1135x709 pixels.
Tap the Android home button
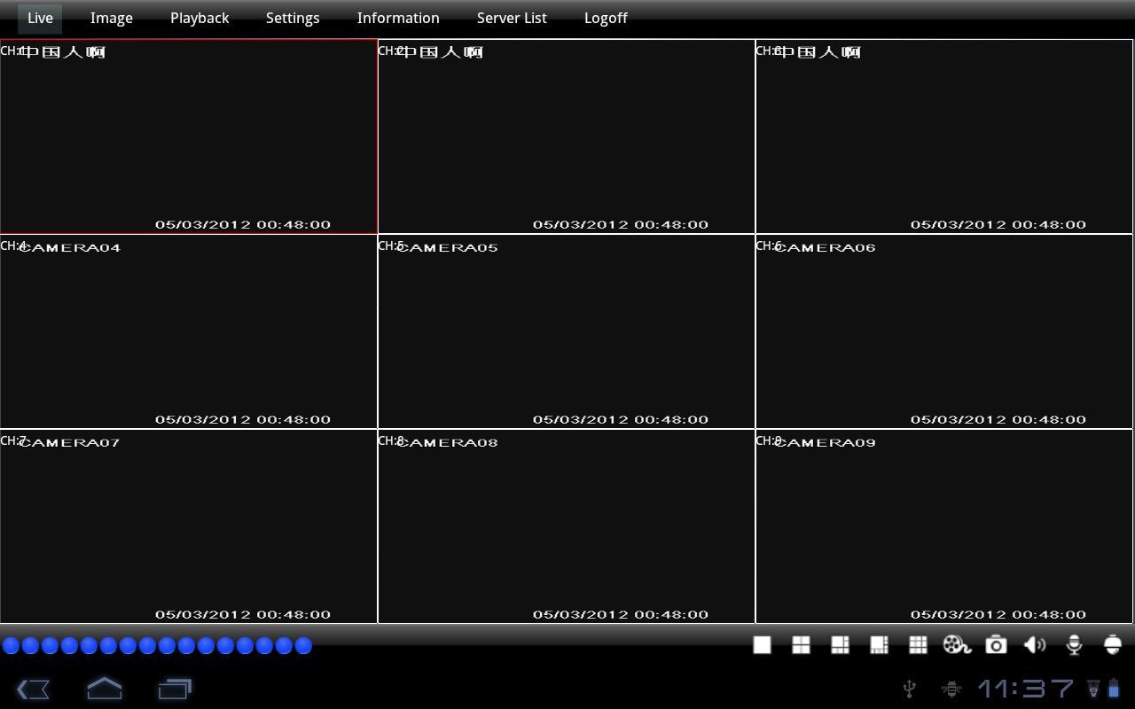[x=104, y=689]
